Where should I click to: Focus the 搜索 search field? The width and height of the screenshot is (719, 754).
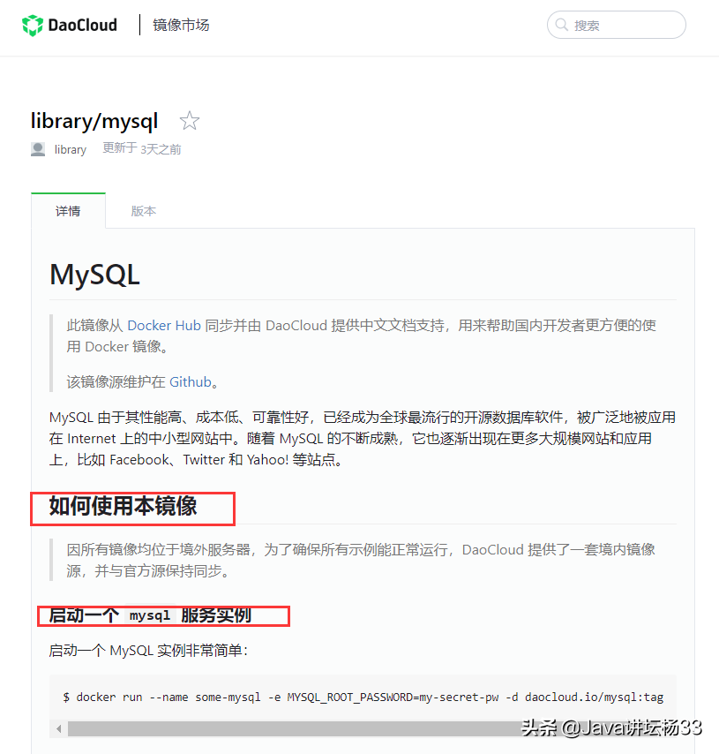[x=616, y=25]
